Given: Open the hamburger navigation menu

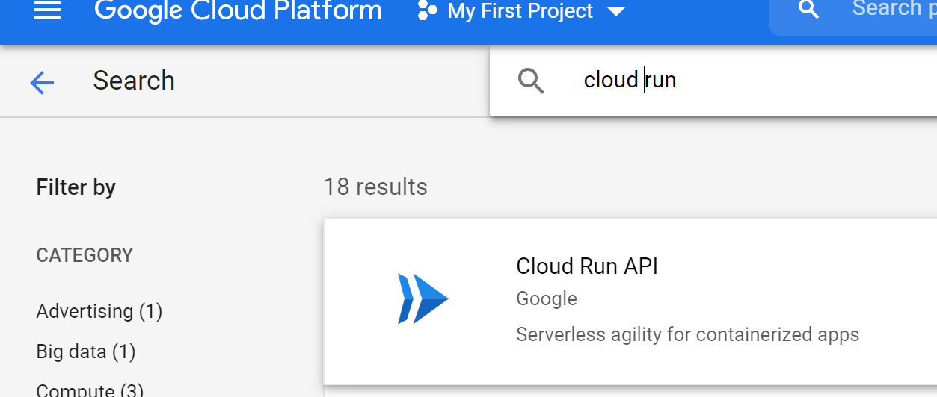Looking at the screenshot, I should [48, 10].
